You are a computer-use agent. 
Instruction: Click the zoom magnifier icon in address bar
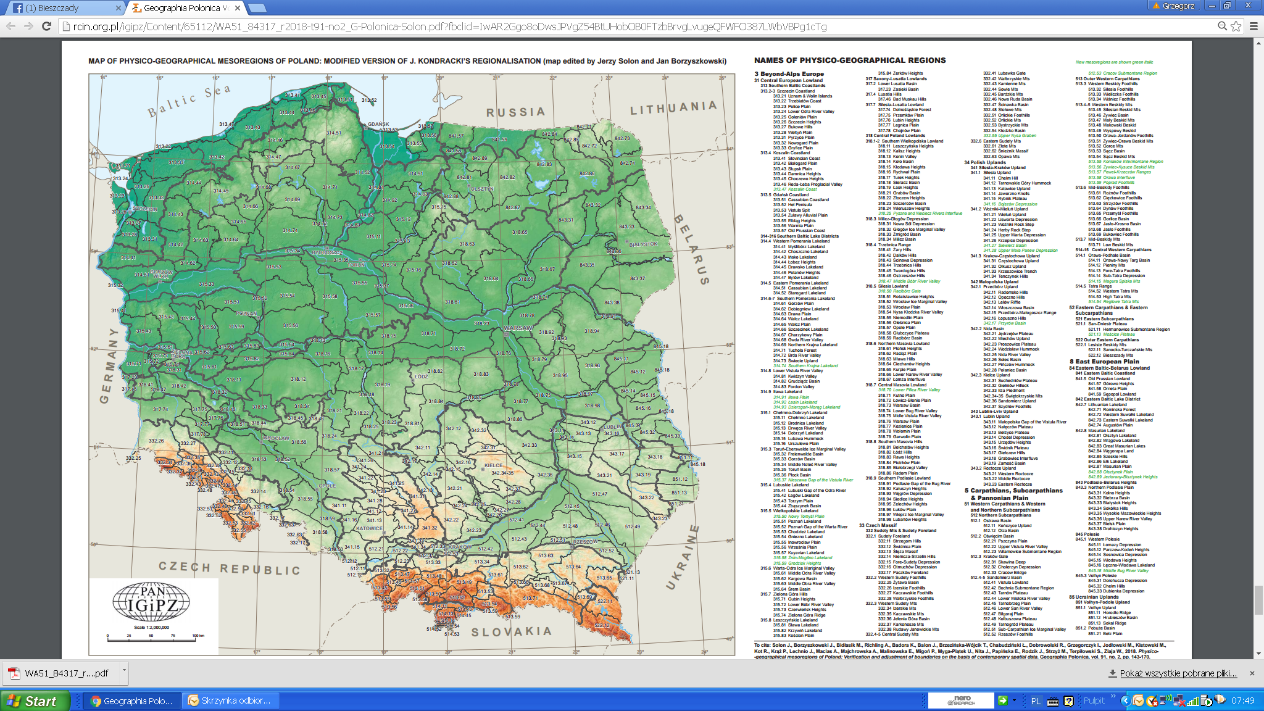1222,26
